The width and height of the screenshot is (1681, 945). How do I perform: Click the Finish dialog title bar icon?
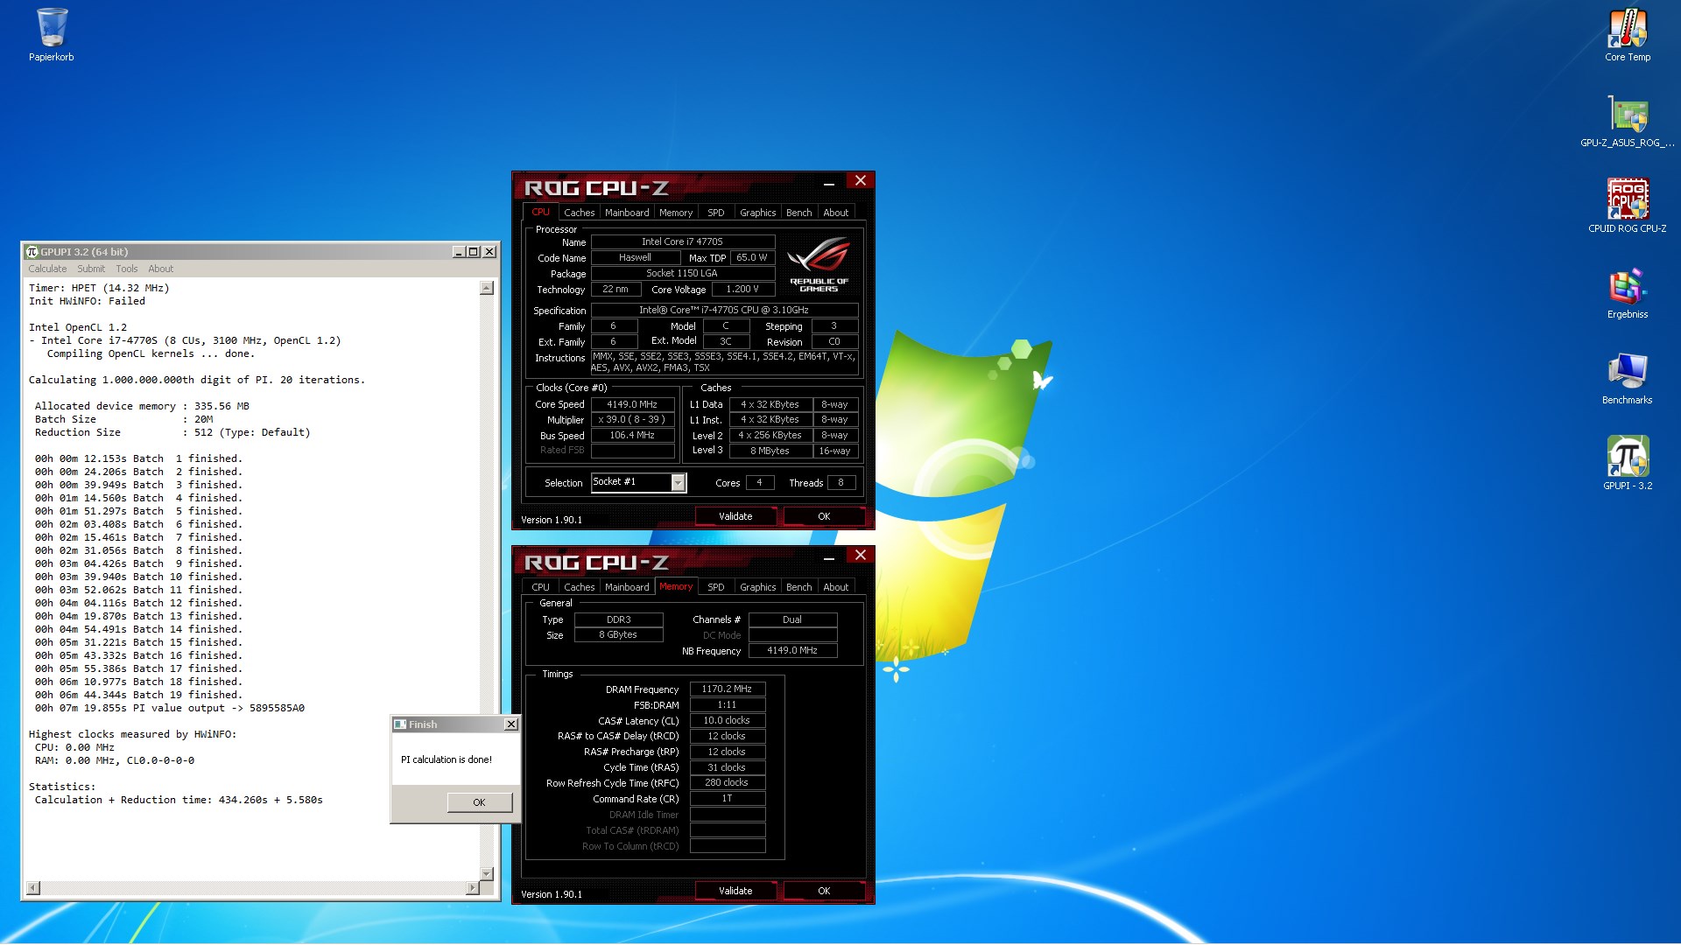pyautogui.click(x=400, y=724)
